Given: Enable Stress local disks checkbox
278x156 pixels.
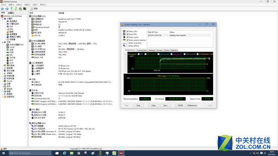Looking at the screenshot, I should [127, 43].
